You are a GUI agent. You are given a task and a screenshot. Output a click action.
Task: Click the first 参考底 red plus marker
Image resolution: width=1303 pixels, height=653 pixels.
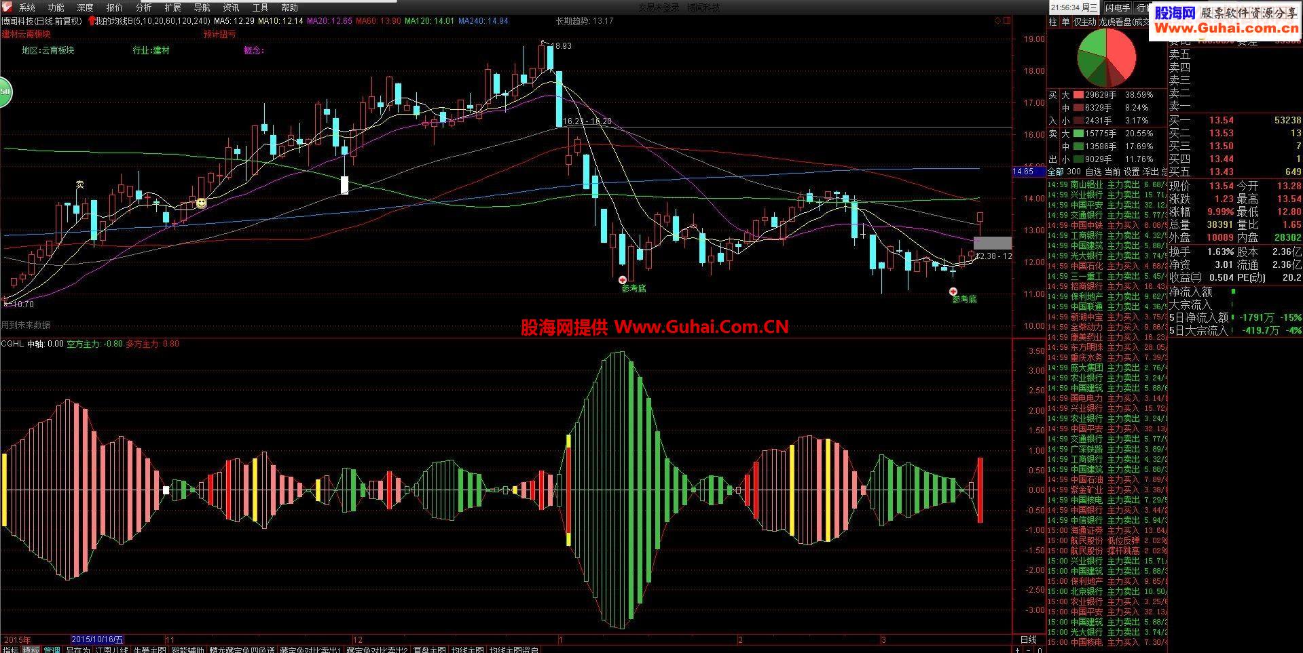[623, 279]
